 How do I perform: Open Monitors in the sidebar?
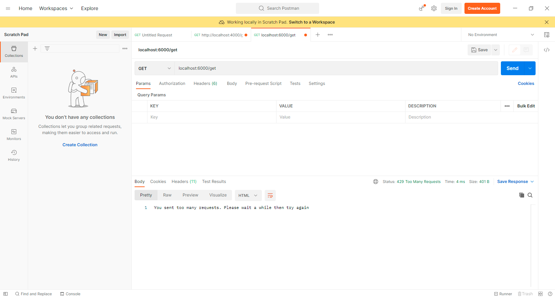tap(14, 135)
